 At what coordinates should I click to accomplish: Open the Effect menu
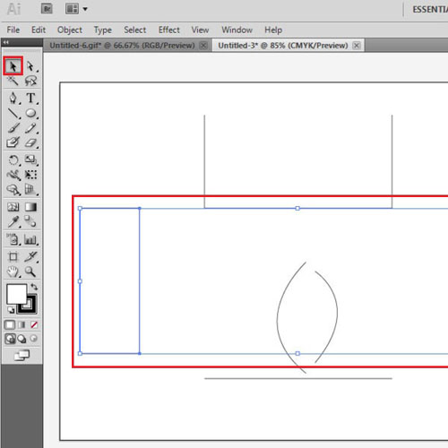point(169,30)
